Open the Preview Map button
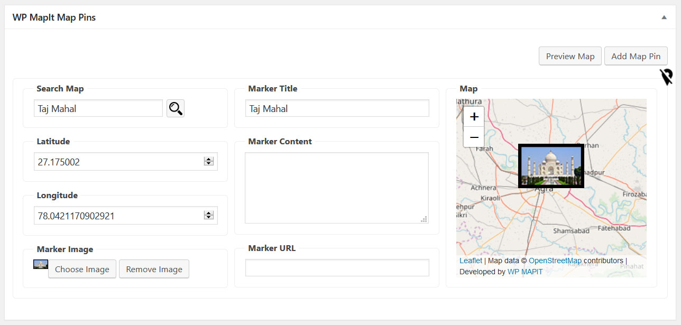 (x=570, y=56)
